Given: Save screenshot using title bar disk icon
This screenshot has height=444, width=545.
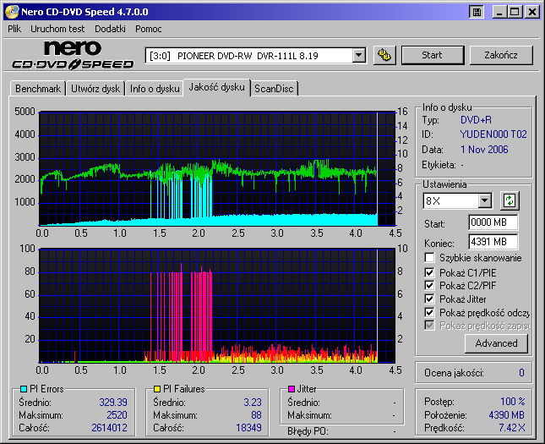Looking at the screenshot, I should click(x=477, y=12).
